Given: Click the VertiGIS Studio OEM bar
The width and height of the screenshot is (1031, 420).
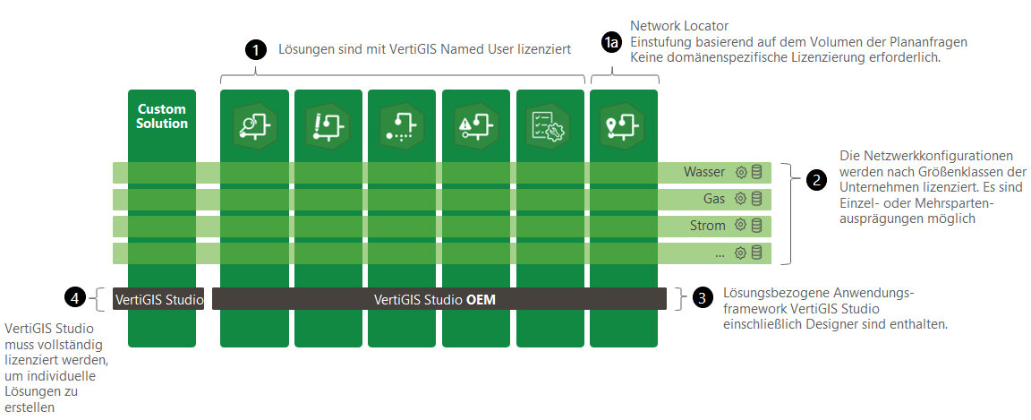Looking at the screenshot, I should [x=439, y=300].
